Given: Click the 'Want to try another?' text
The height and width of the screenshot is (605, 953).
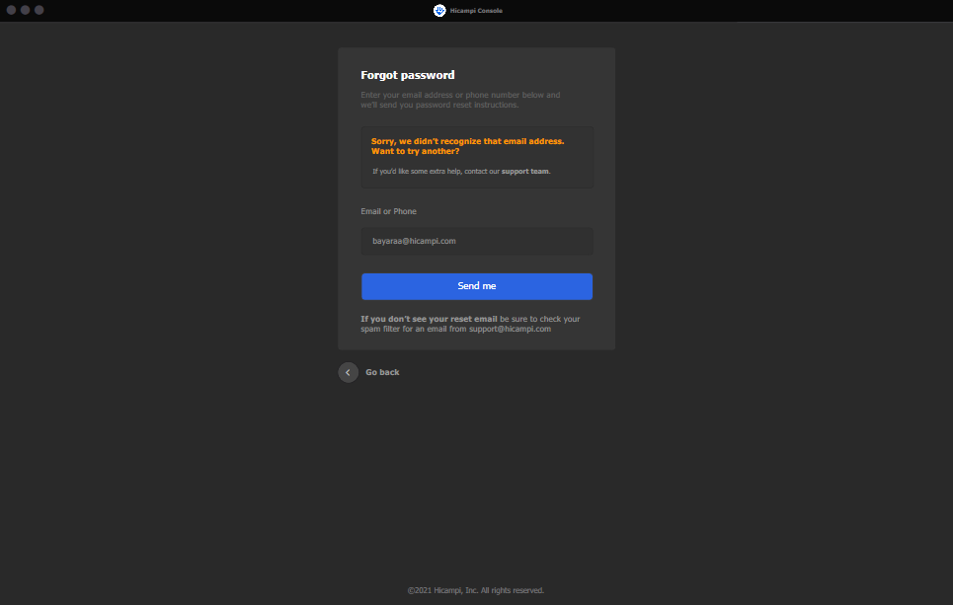Looking at the screenshot, I should click(415, 152).
